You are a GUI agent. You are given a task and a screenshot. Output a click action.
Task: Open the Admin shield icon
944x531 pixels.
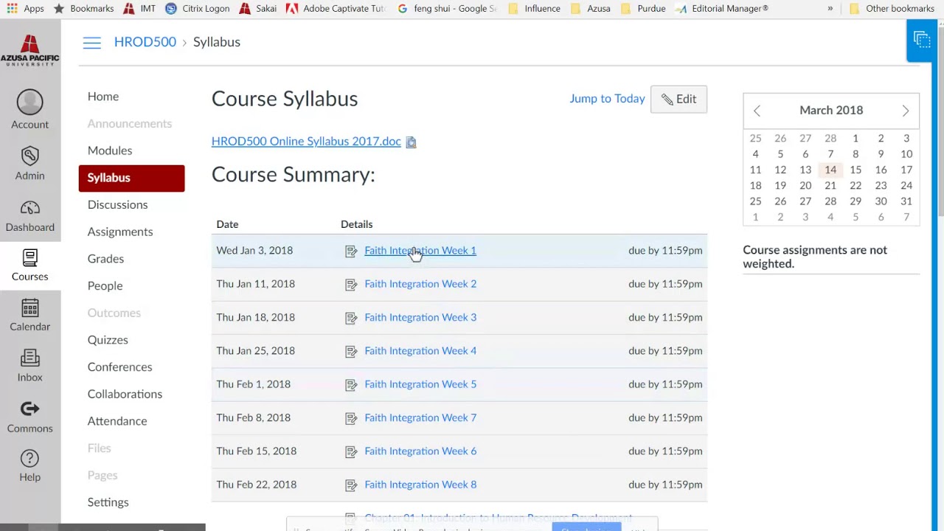tap(29, 156)
